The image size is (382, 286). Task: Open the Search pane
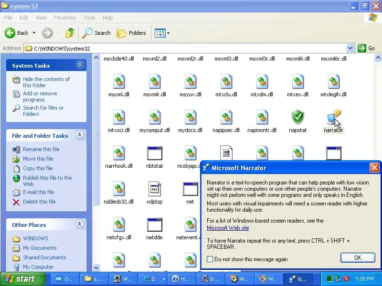(96, 33)
